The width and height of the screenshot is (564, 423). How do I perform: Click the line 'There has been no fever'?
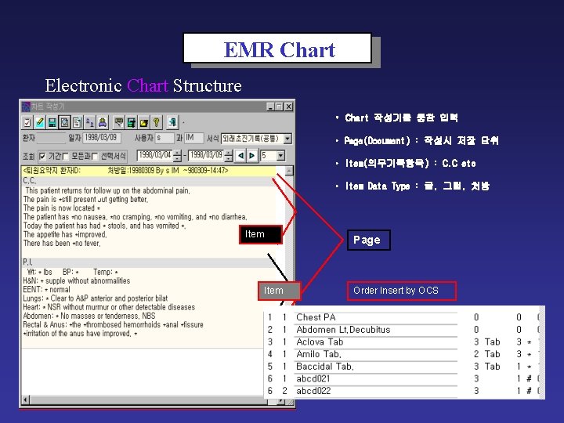pos(62,244)
